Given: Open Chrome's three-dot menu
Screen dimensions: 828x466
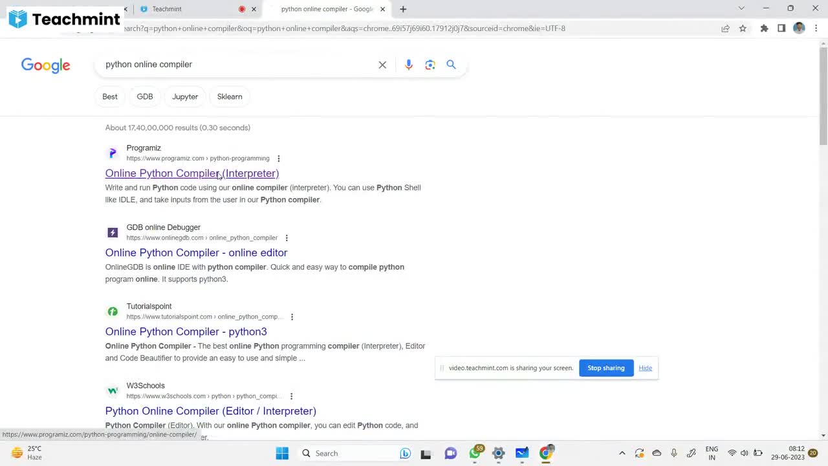Looking at the screenshot, I should 816,28.
